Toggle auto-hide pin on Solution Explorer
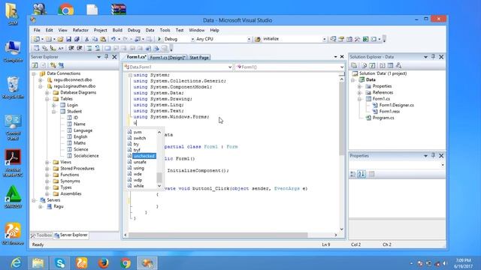Image resolution: width=481 pixels, height=270 pixels. [x=433, y=57]
